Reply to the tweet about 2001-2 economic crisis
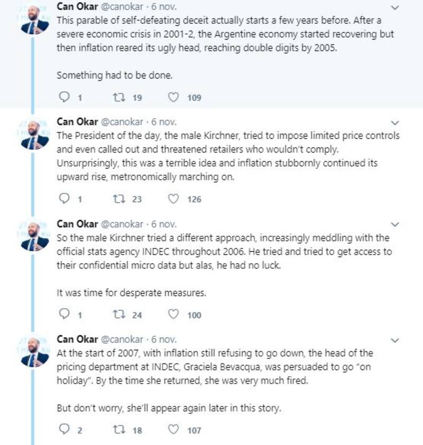This screenshot has height=445, width=423. (x=64, y=97)
